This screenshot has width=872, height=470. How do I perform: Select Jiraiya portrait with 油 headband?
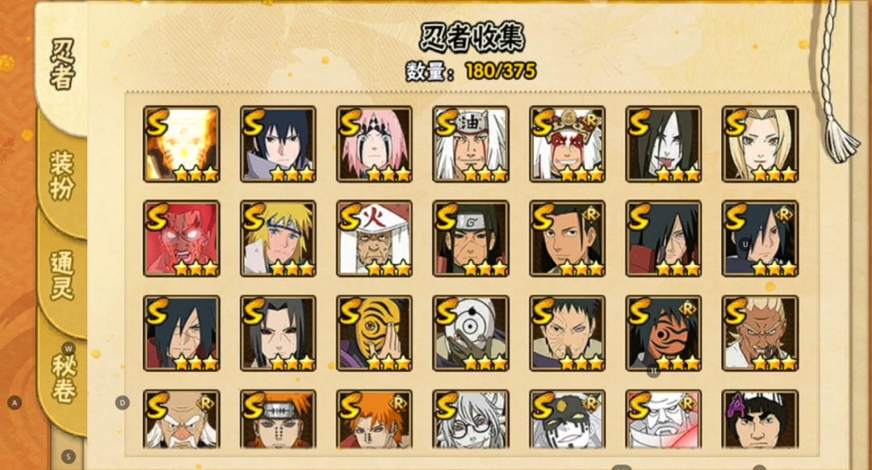(x=471, y=144)
